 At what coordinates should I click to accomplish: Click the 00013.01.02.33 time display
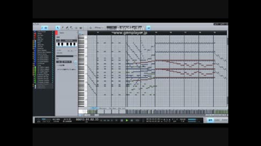pyautogui.click(x=87, y=120)
